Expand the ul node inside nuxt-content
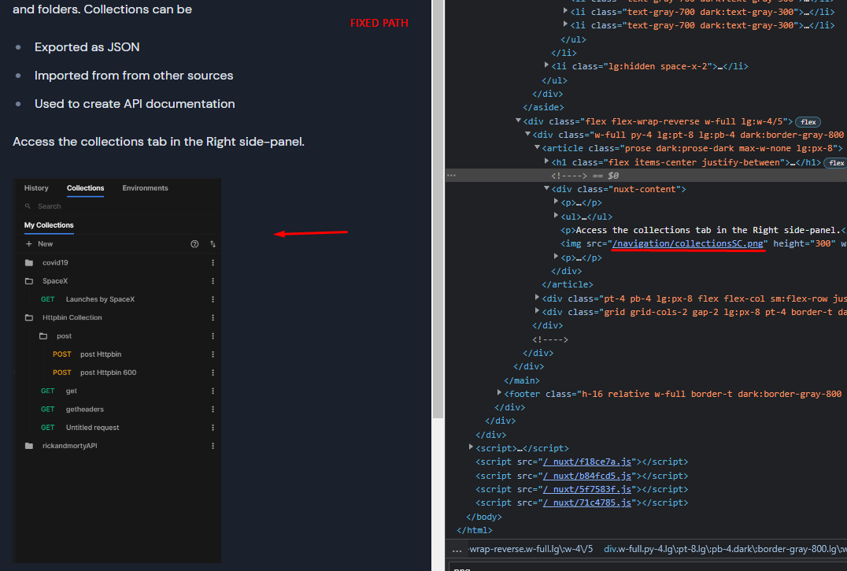847x571 pixels. click(x=556, y=215)
